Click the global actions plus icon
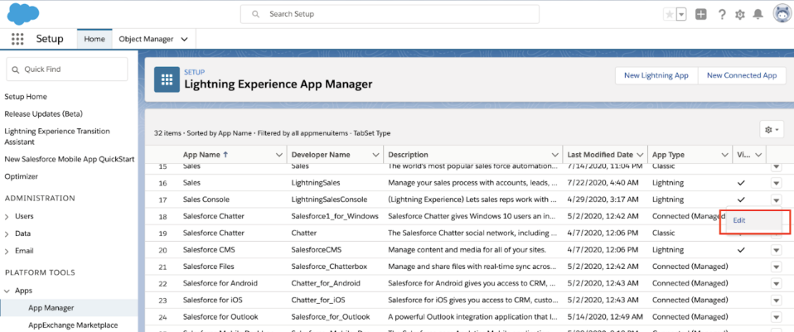 [x=701, y=15]
